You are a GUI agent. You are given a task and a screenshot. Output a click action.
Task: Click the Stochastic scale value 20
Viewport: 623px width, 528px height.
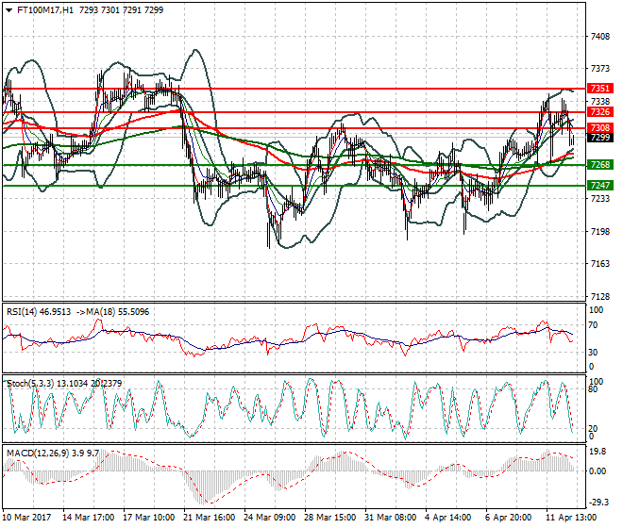593,429
